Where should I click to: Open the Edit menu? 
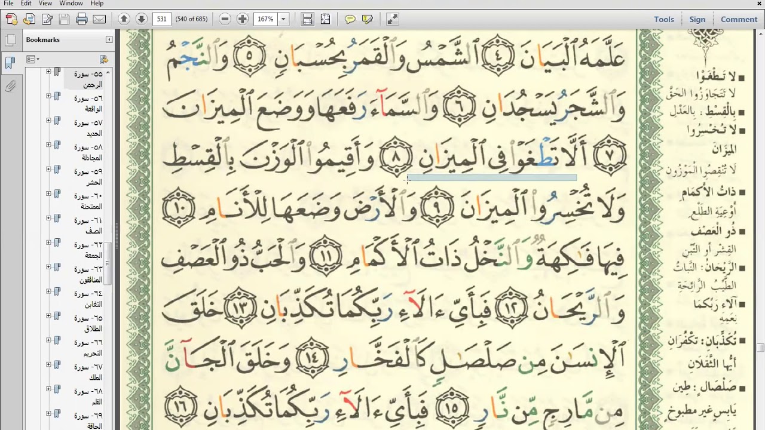pos(26,4)
